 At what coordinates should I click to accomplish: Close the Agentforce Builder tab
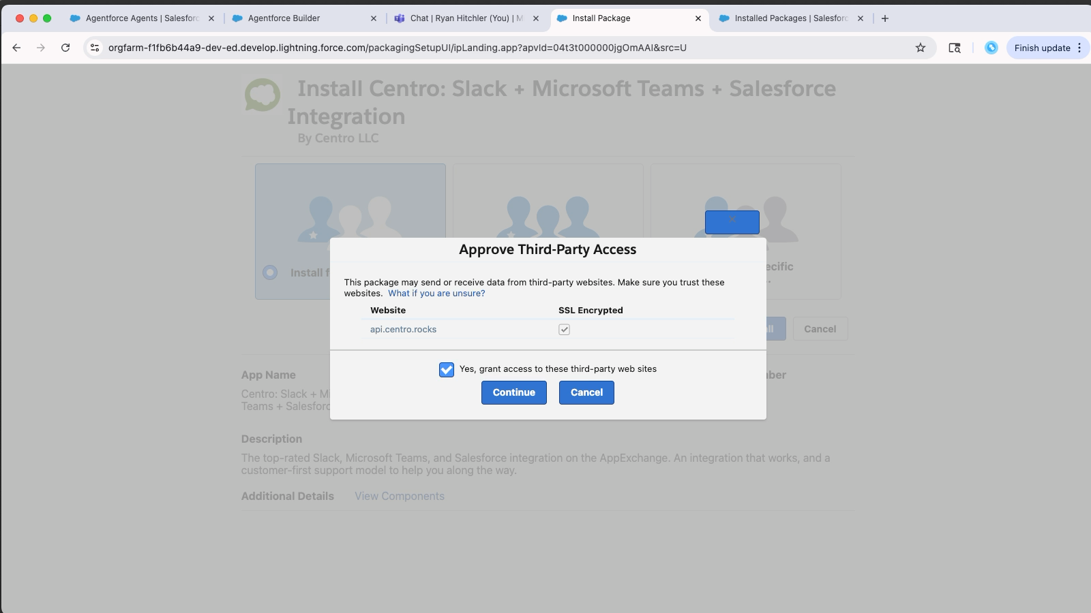coord(374,18)
